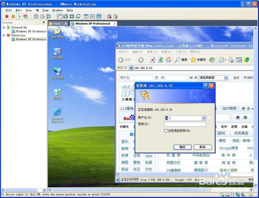Reset the virtual machine
Screen dimensions: 259x198
(x=26, y=16)
